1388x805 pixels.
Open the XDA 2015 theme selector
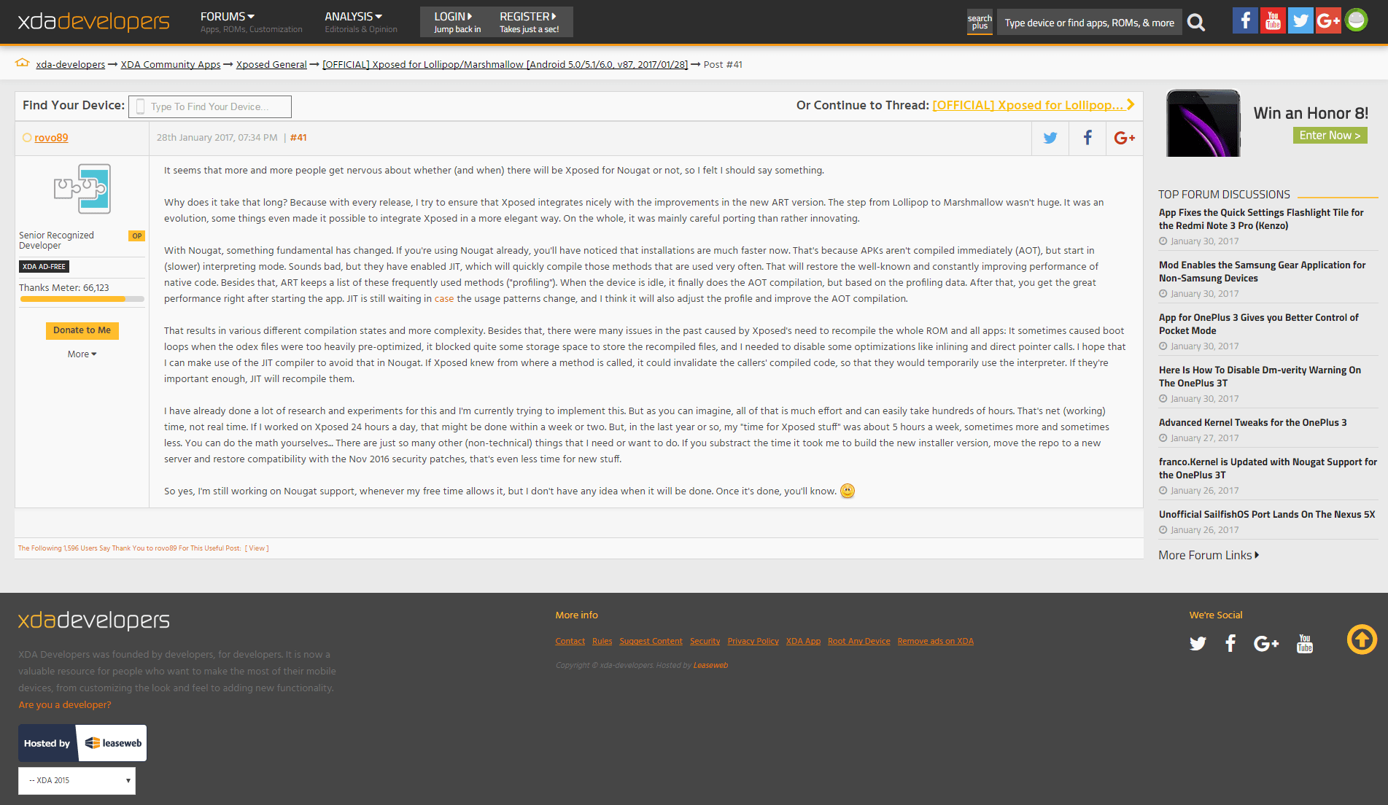coord(77,780)
